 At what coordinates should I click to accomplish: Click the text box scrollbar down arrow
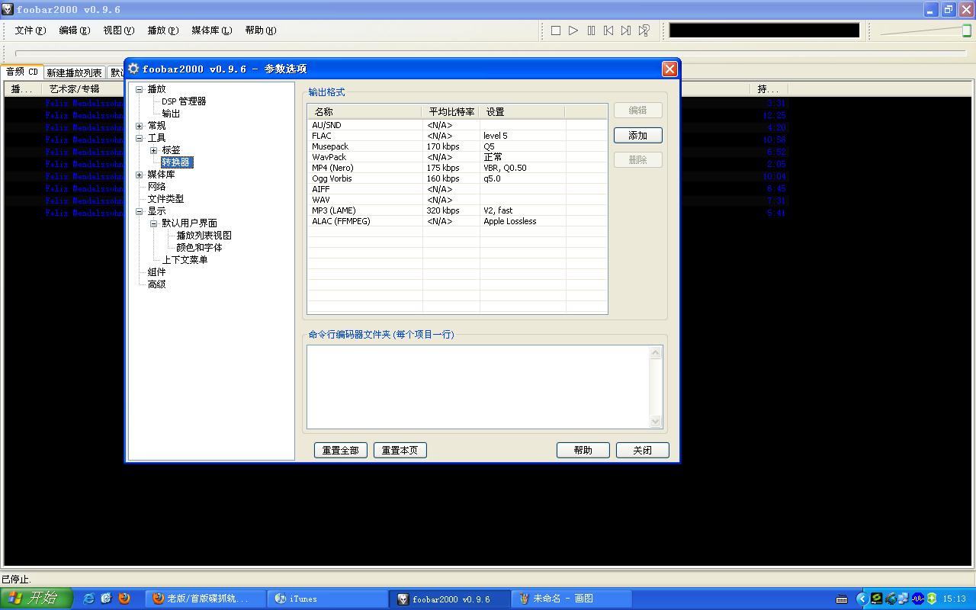(x=656, y=421)
